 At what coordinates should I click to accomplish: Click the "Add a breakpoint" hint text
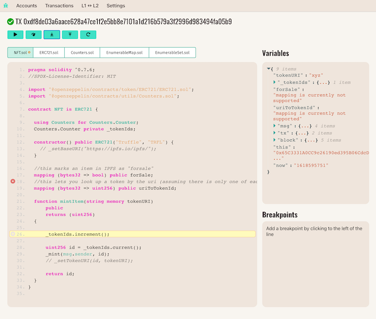[314, 231]
